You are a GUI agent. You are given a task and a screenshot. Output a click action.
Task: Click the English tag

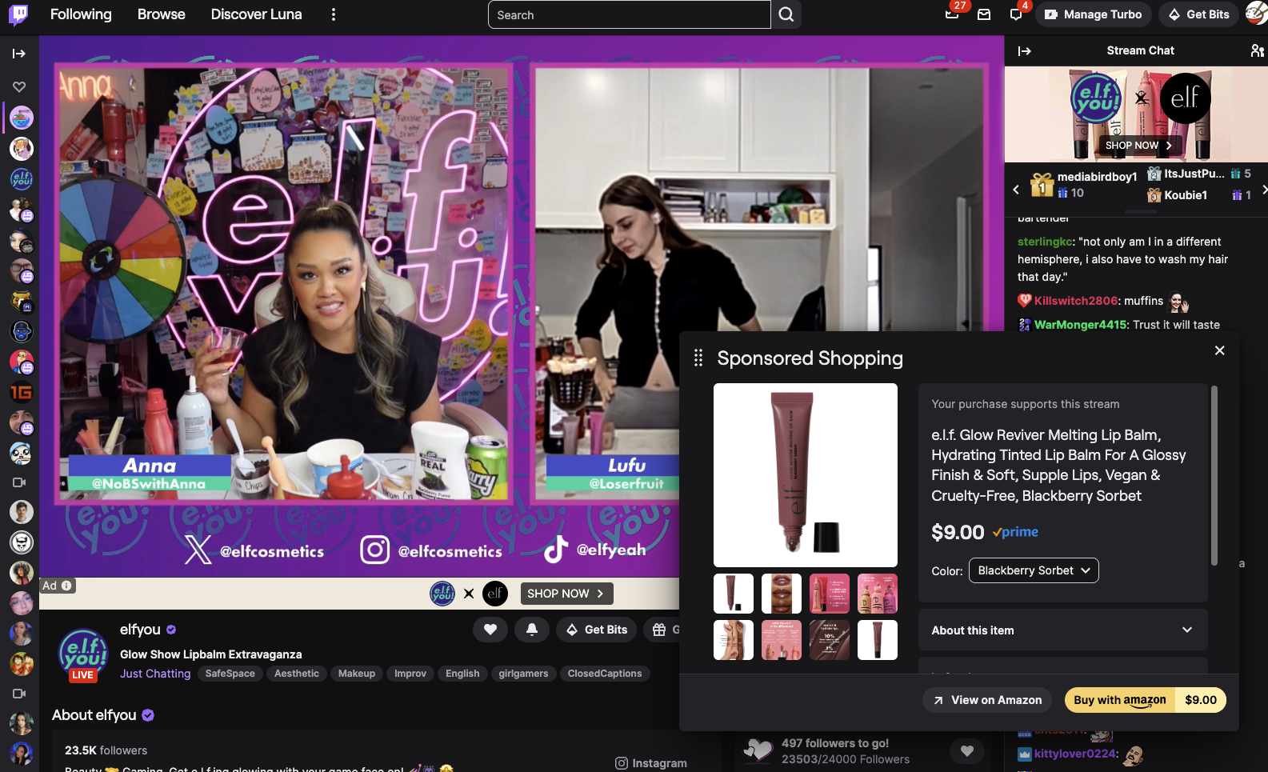(462, 674)
